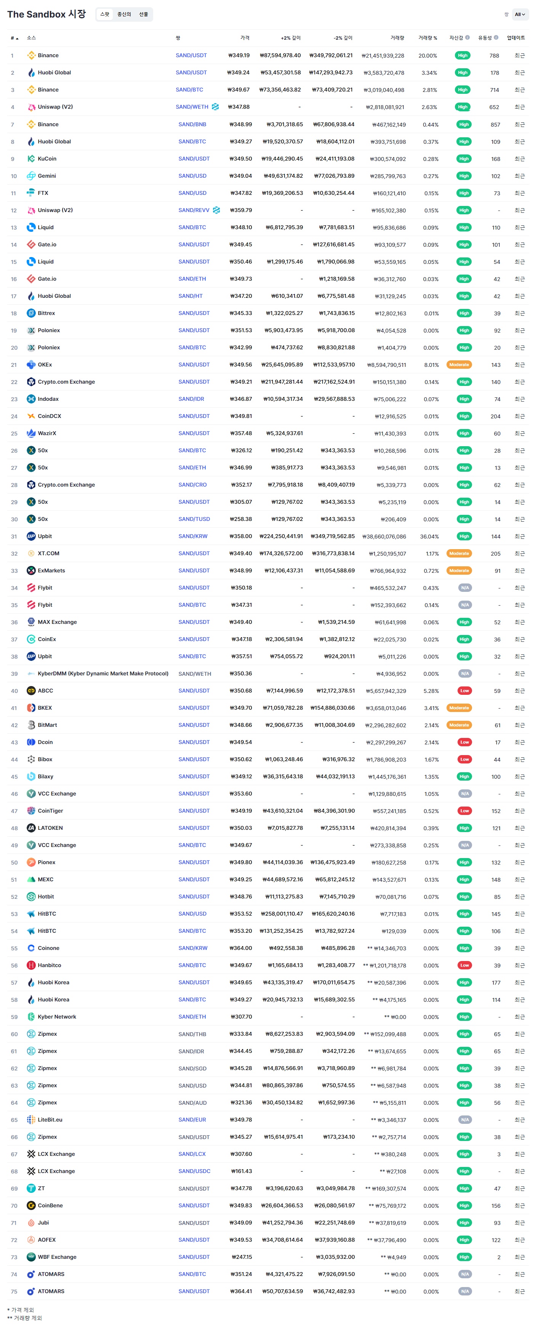The height and width of the screenshot is (1329, 533).
Task: Click the Moderate badge in XT.COM row
Action: pos(459,554)
